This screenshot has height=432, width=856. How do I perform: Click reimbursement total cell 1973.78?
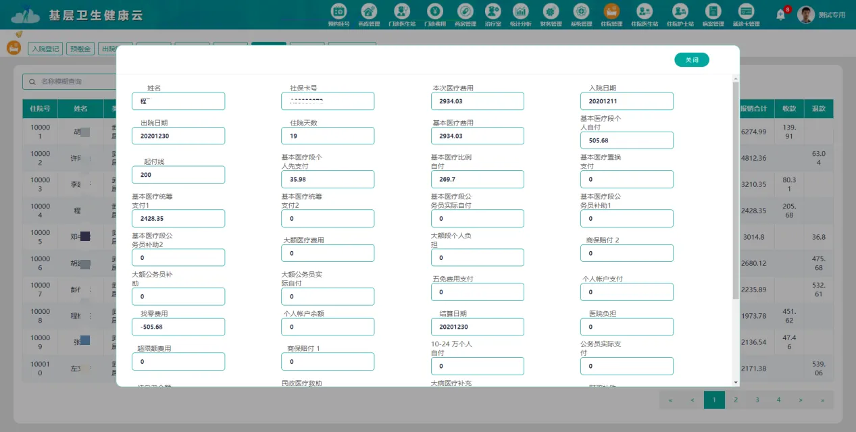click(753, 316)
